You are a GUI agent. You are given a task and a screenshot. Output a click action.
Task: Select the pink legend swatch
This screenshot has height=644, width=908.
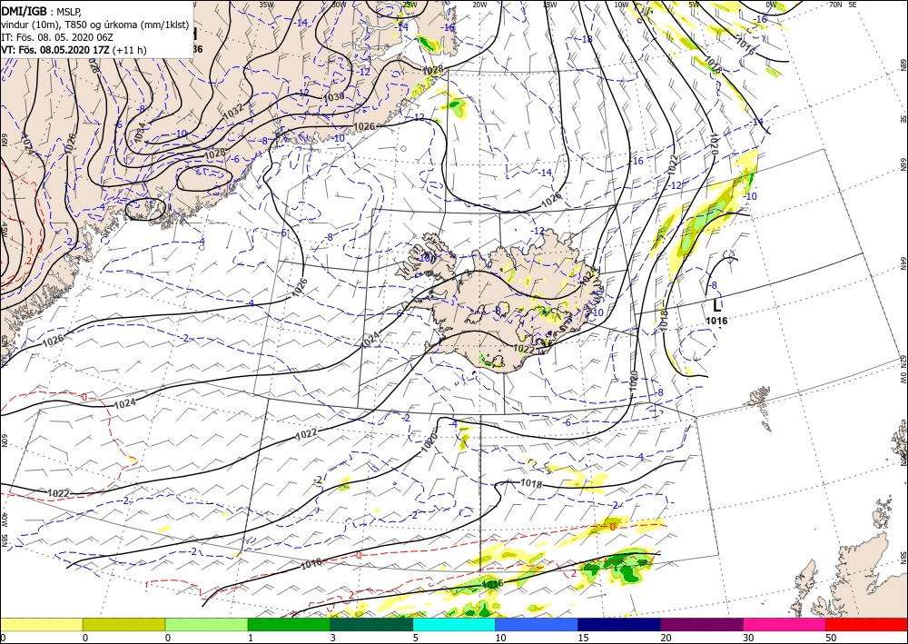pyautogui.click(x=785, y=624)
